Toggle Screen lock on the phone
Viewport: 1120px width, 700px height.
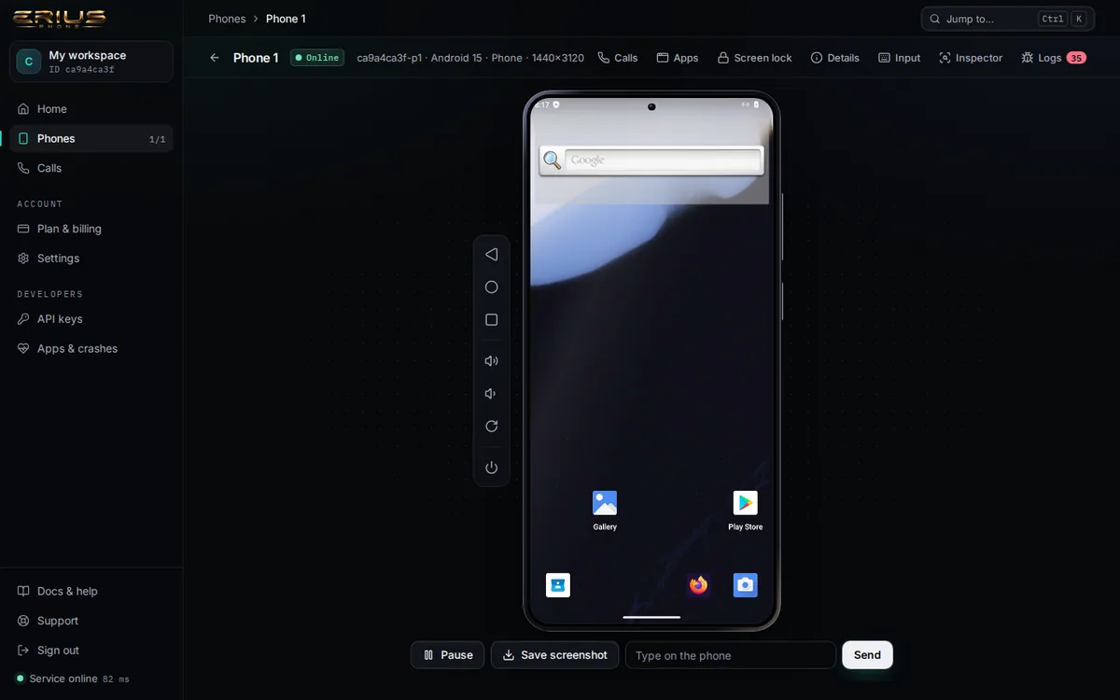(754, 58)
